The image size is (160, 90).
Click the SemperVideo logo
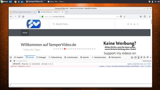(x=34, y=24)
